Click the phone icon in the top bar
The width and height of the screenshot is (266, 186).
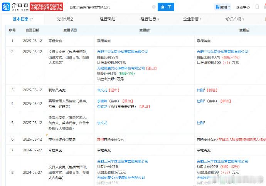(x=257, y=7)
